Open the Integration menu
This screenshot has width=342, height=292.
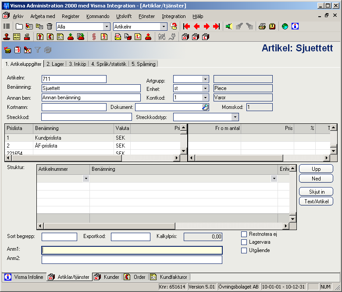click(174, 16)
